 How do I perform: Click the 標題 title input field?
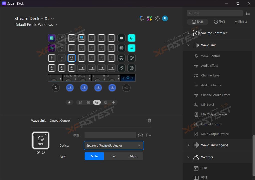point(110,135)
